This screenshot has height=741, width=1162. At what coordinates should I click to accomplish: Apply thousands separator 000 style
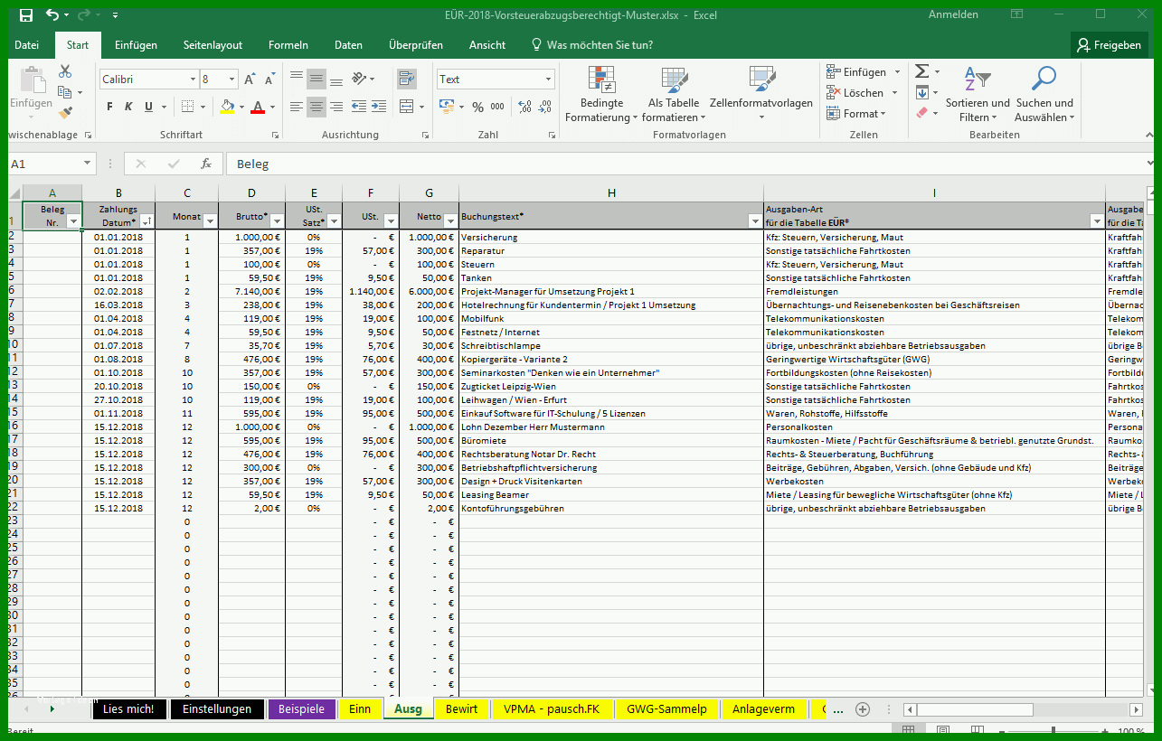pos(497,107)
